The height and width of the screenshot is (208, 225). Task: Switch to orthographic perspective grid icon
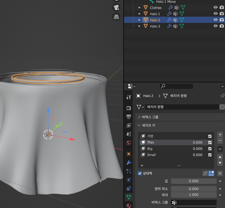point(116,17)
